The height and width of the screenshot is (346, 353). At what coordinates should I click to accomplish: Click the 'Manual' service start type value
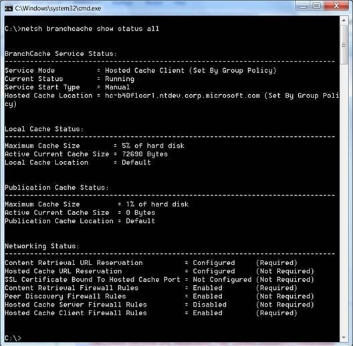[x=117, y=88]
